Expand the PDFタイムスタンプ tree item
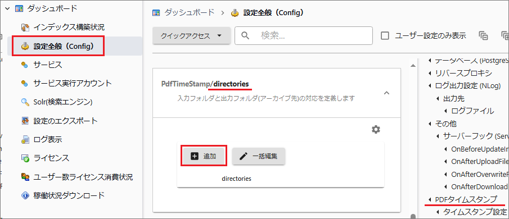The height and width of the screenshot is (219, 509). coord(430,199)
